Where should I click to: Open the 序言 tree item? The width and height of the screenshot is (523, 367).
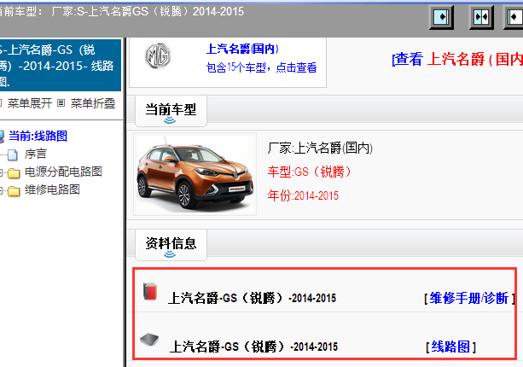tap(35, 154)
